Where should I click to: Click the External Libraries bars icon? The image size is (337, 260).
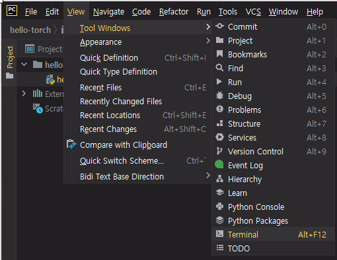[38, 94]
